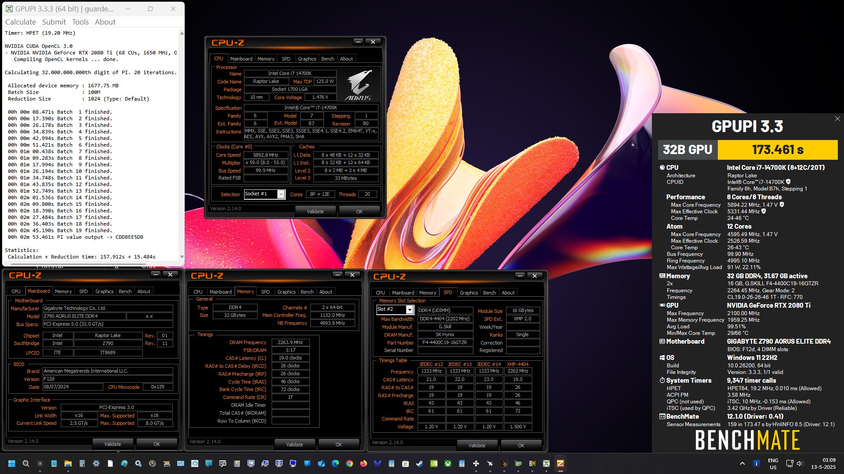
Task: Open the Submit menu in GPUPI
Action: [54, 22]
